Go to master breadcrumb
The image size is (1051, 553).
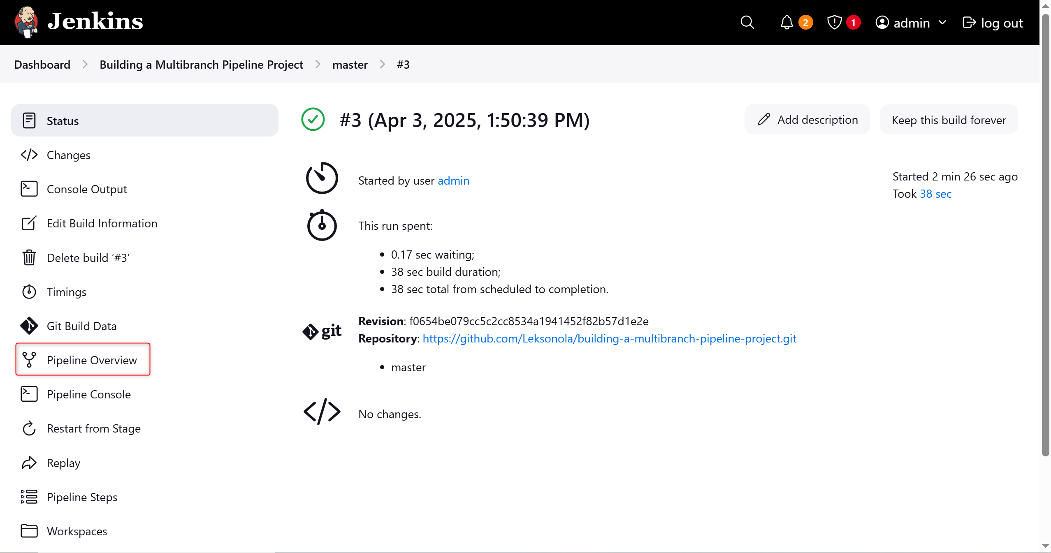click(350, 64)
